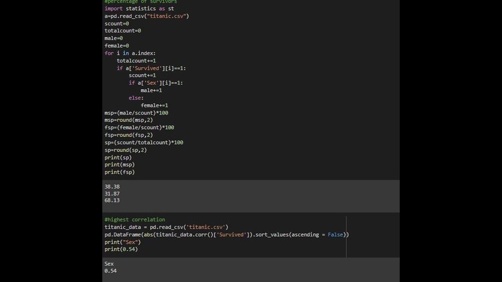This screenshot has height=282, width=502.
Task: Click the 68.13 output value
Action: (x=112, y=201)
